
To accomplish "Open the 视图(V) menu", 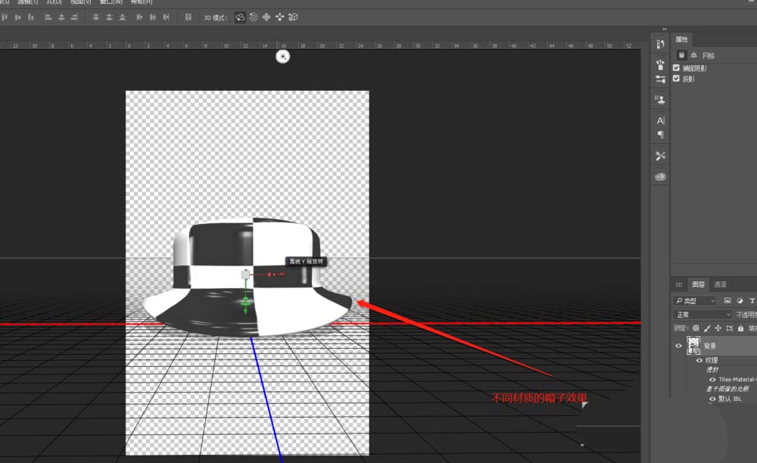I will 79,3.
